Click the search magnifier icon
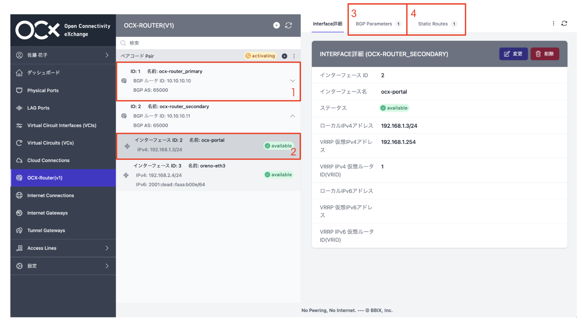Screen dimensions: 585x323 [123, 43]
